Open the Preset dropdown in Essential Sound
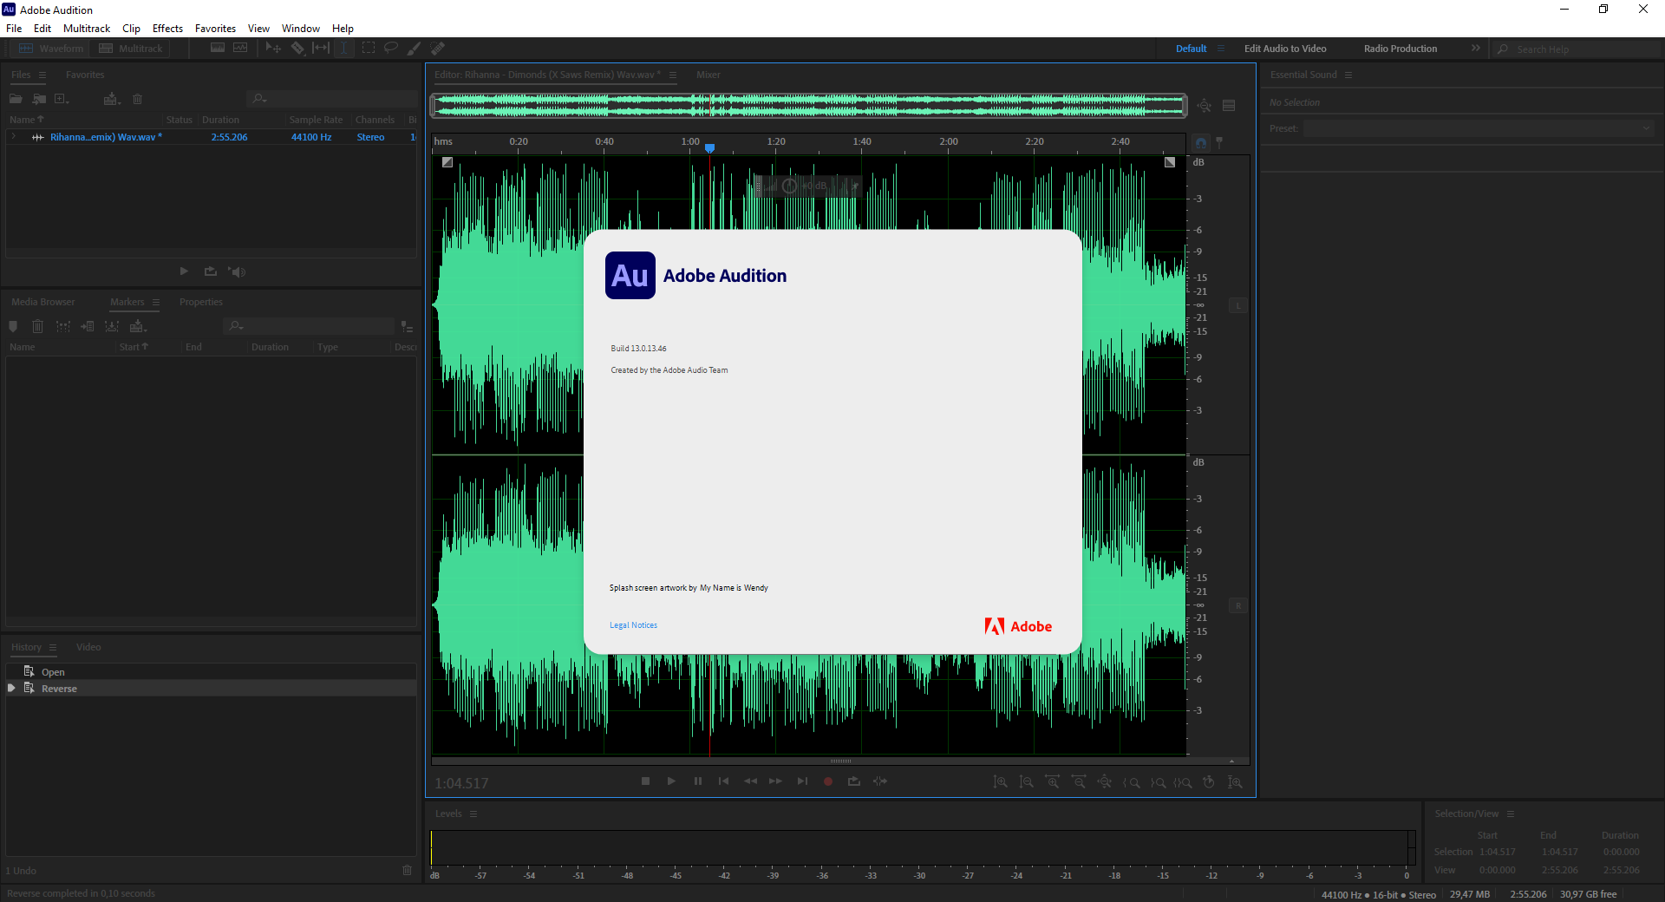1665x902 pixels. tap(1478, 128)
